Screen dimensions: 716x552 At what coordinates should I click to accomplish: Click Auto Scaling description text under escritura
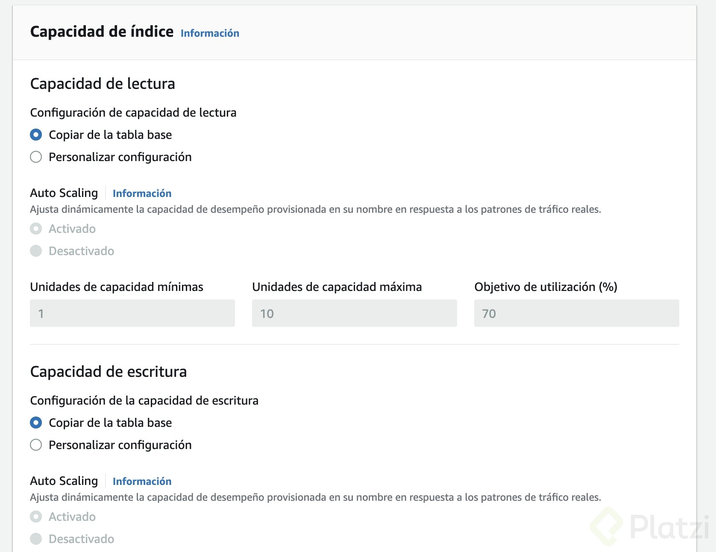[315, 497]
